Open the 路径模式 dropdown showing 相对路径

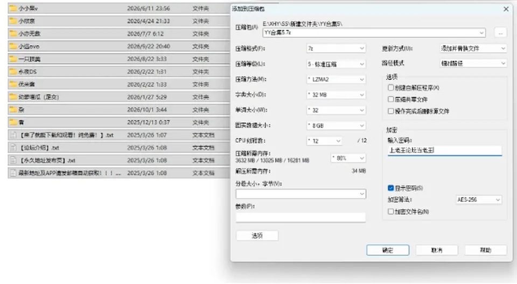473,63
